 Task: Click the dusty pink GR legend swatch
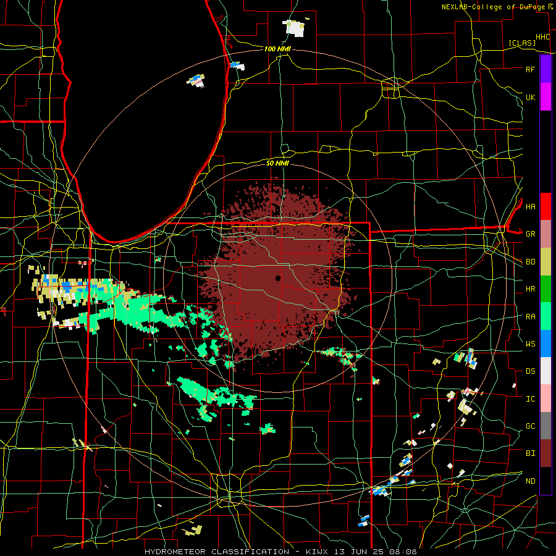(545, 234)
